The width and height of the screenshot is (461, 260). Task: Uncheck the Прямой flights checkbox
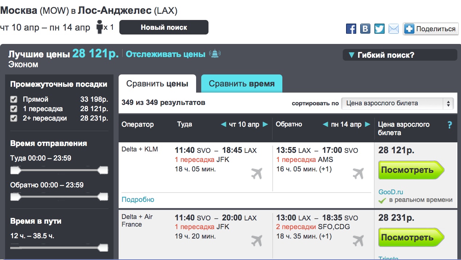14,99
